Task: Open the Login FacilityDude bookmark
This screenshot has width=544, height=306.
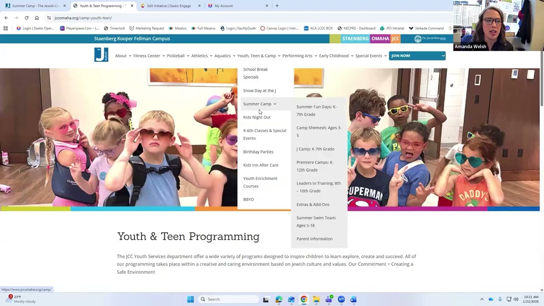Action: pyautogui.click(x=238, y=28)
